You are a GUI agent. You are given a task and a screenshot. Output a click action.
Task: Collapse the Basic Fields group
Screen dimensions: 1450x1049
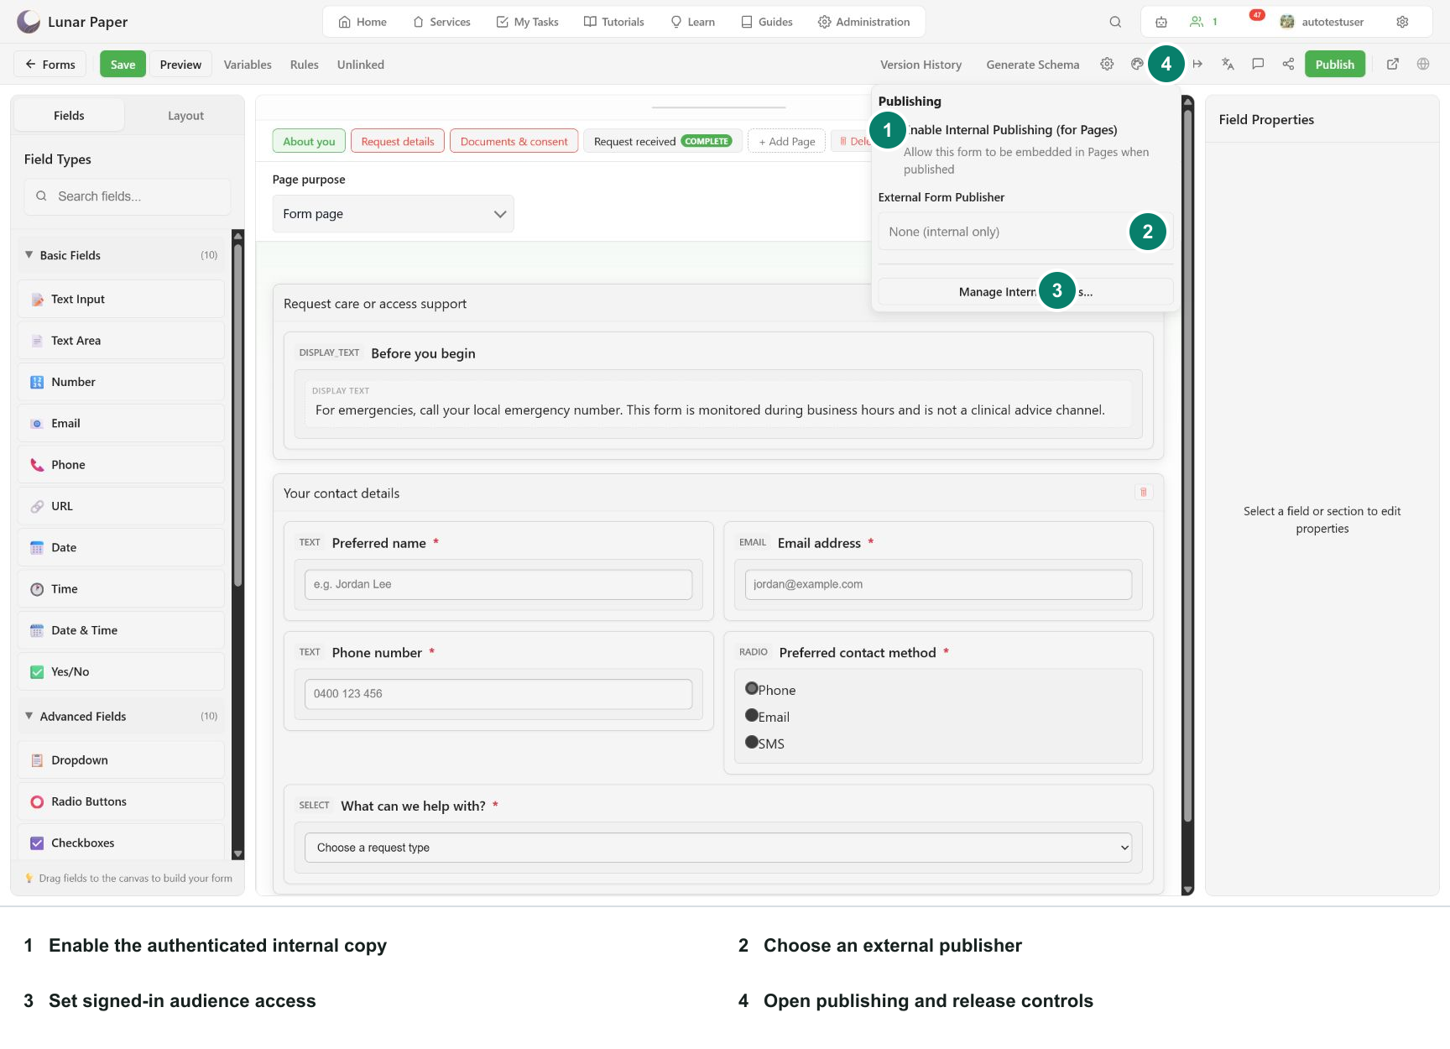coord(121,255)
